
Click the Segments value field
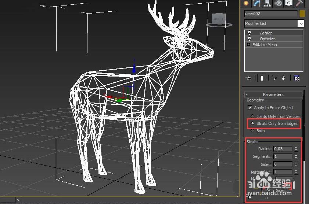(x=283, y=157)
